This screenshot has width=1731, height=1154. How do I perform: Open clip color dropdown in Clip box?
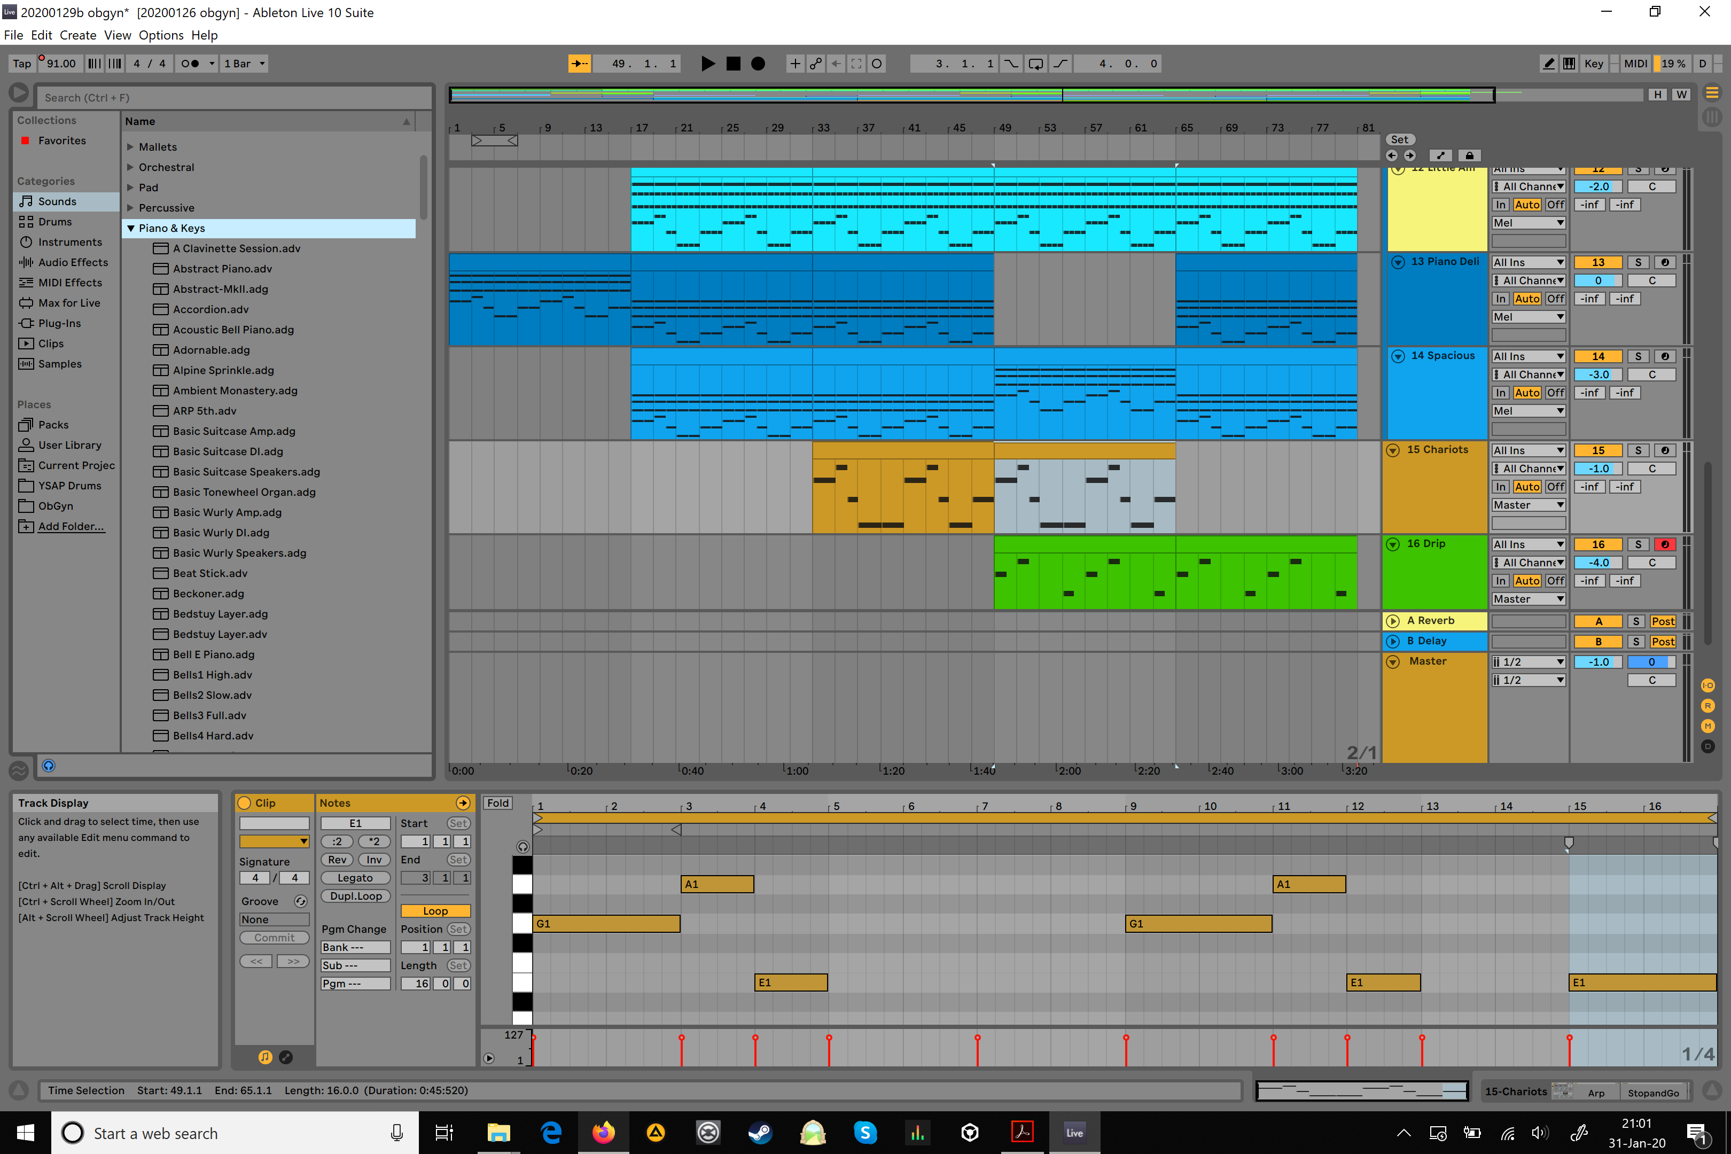tap(275, 842)
